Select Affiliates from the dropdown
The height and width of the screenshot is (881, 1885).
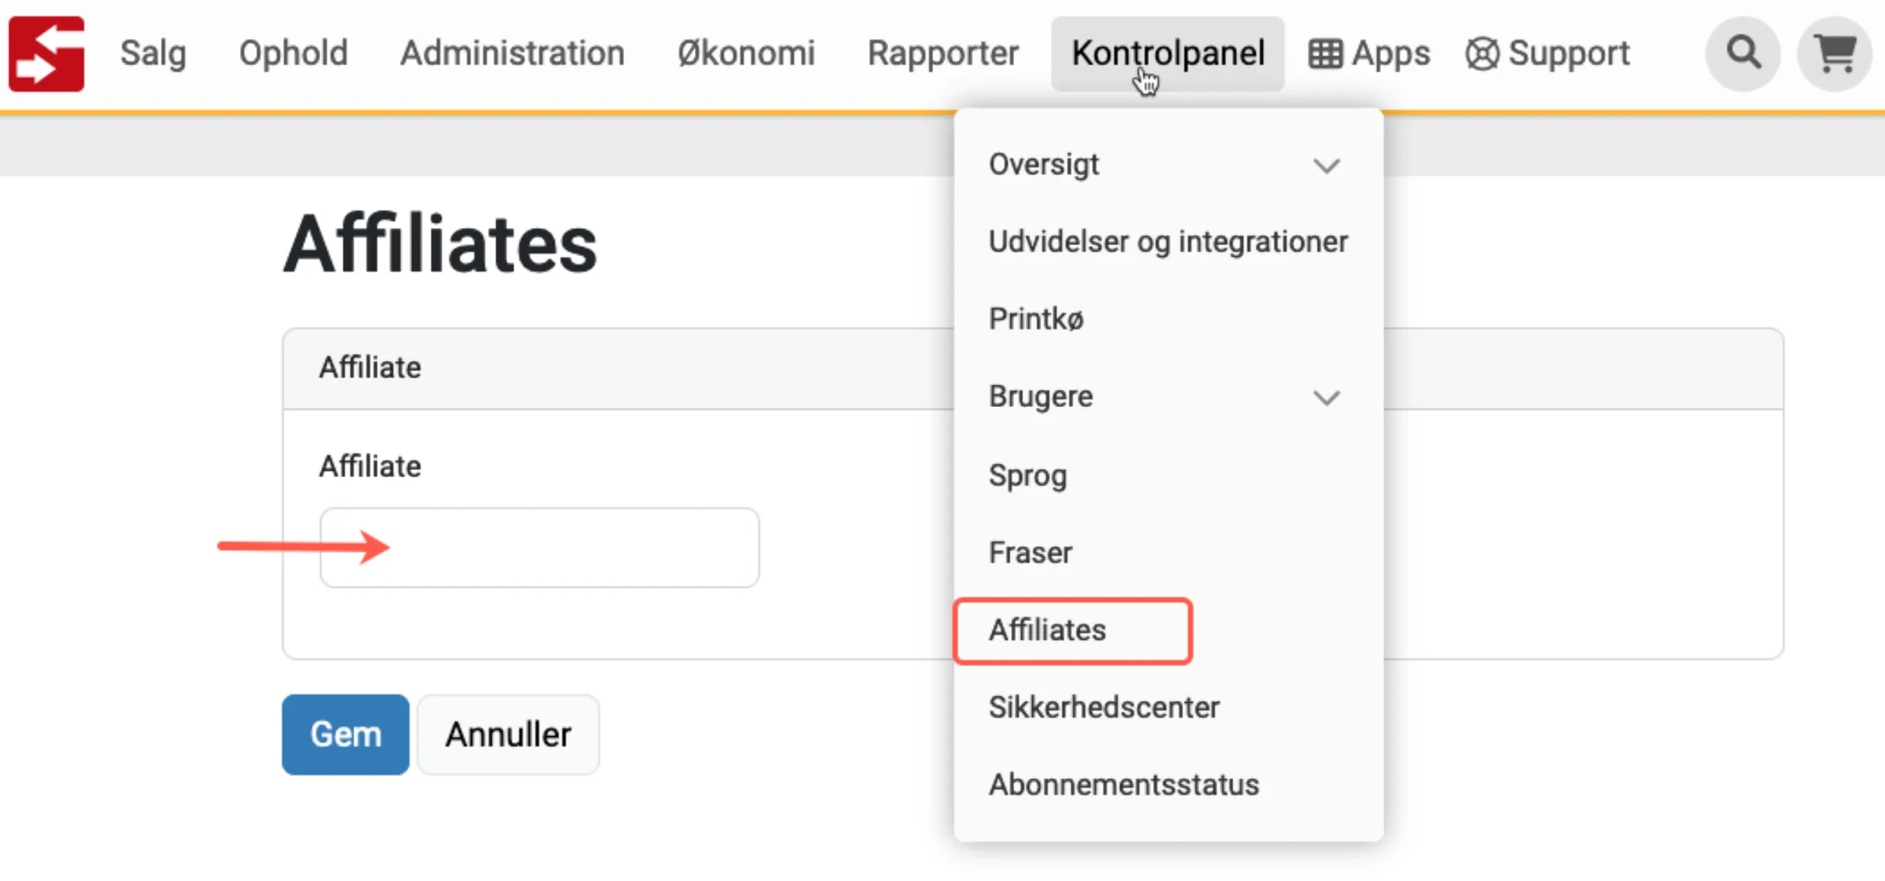[1047, 630]
